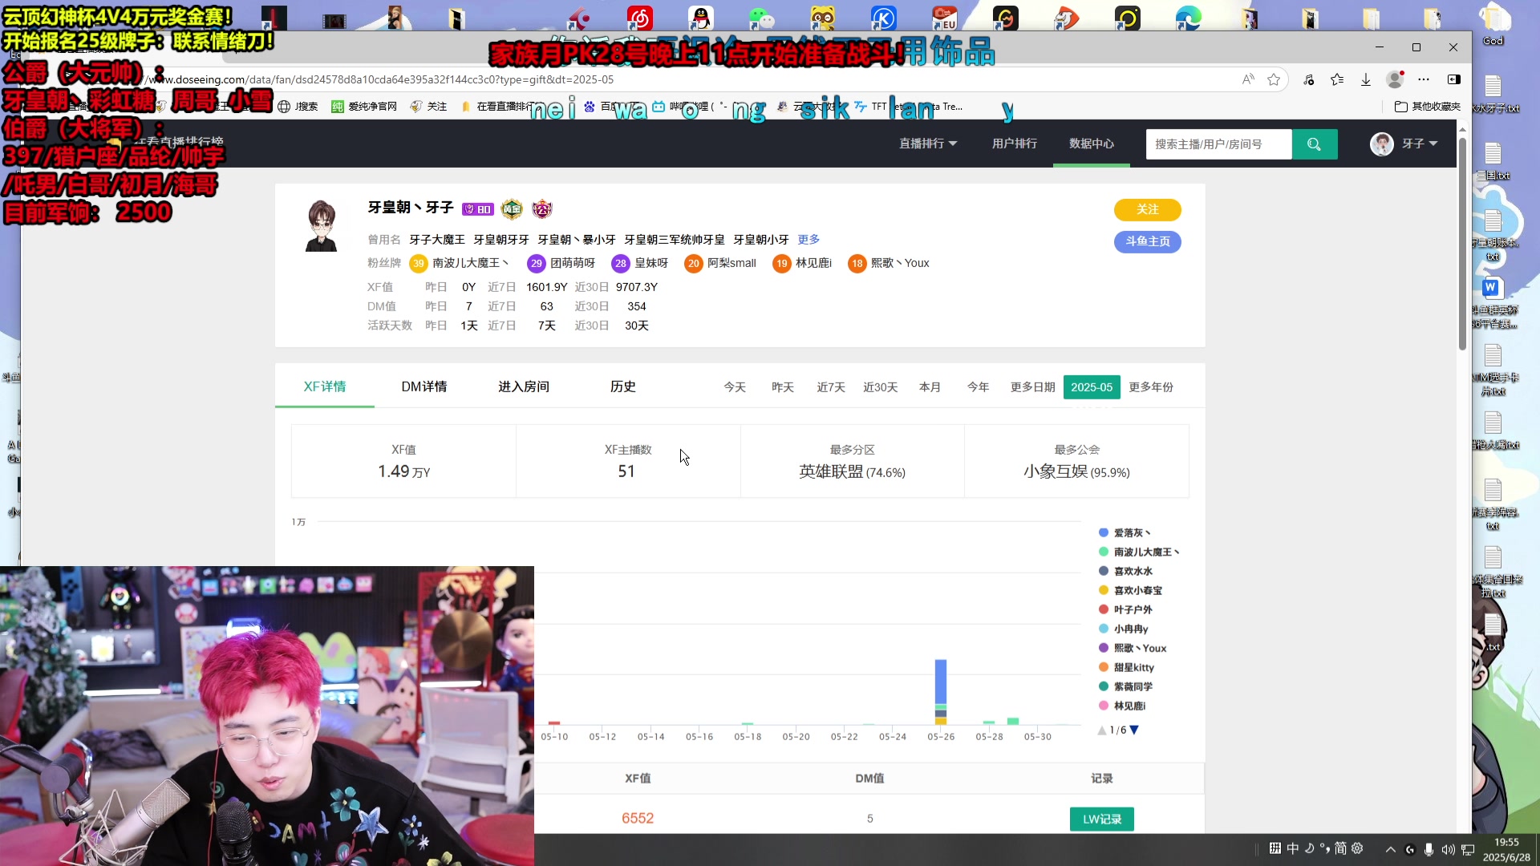Expand the 直播排行 dropdown menu
The height and width of the screenshot is (866, 1540).
pyautogui.click(x=928, y=144)
